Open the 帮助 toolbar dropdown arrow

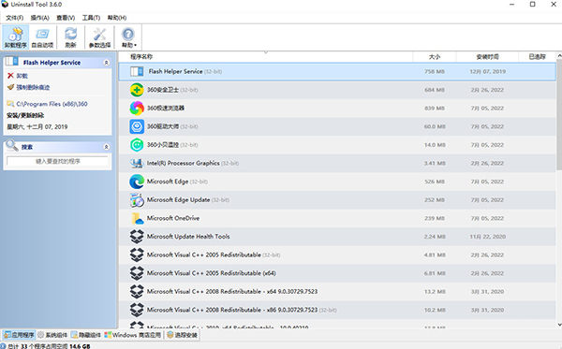pos(135,45)
